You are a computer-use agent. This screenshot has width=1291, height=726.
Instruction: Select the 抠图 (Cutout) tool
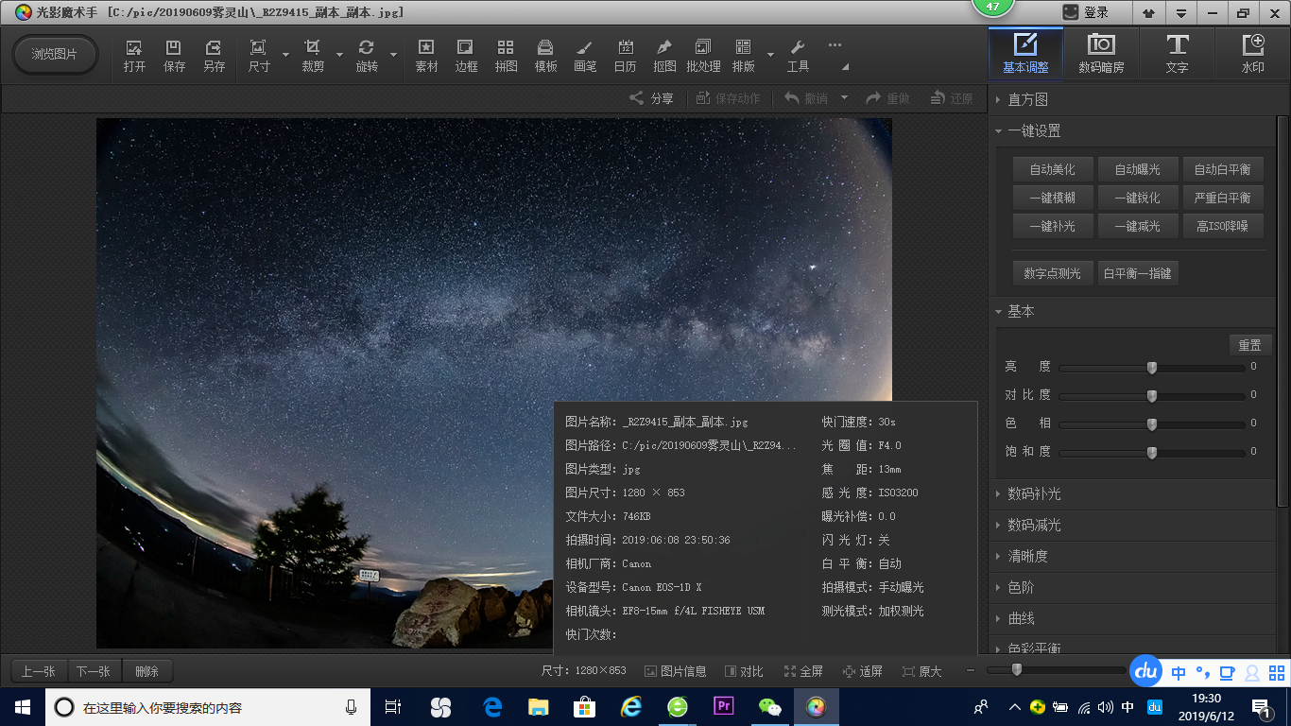click(x=664, y=56)
